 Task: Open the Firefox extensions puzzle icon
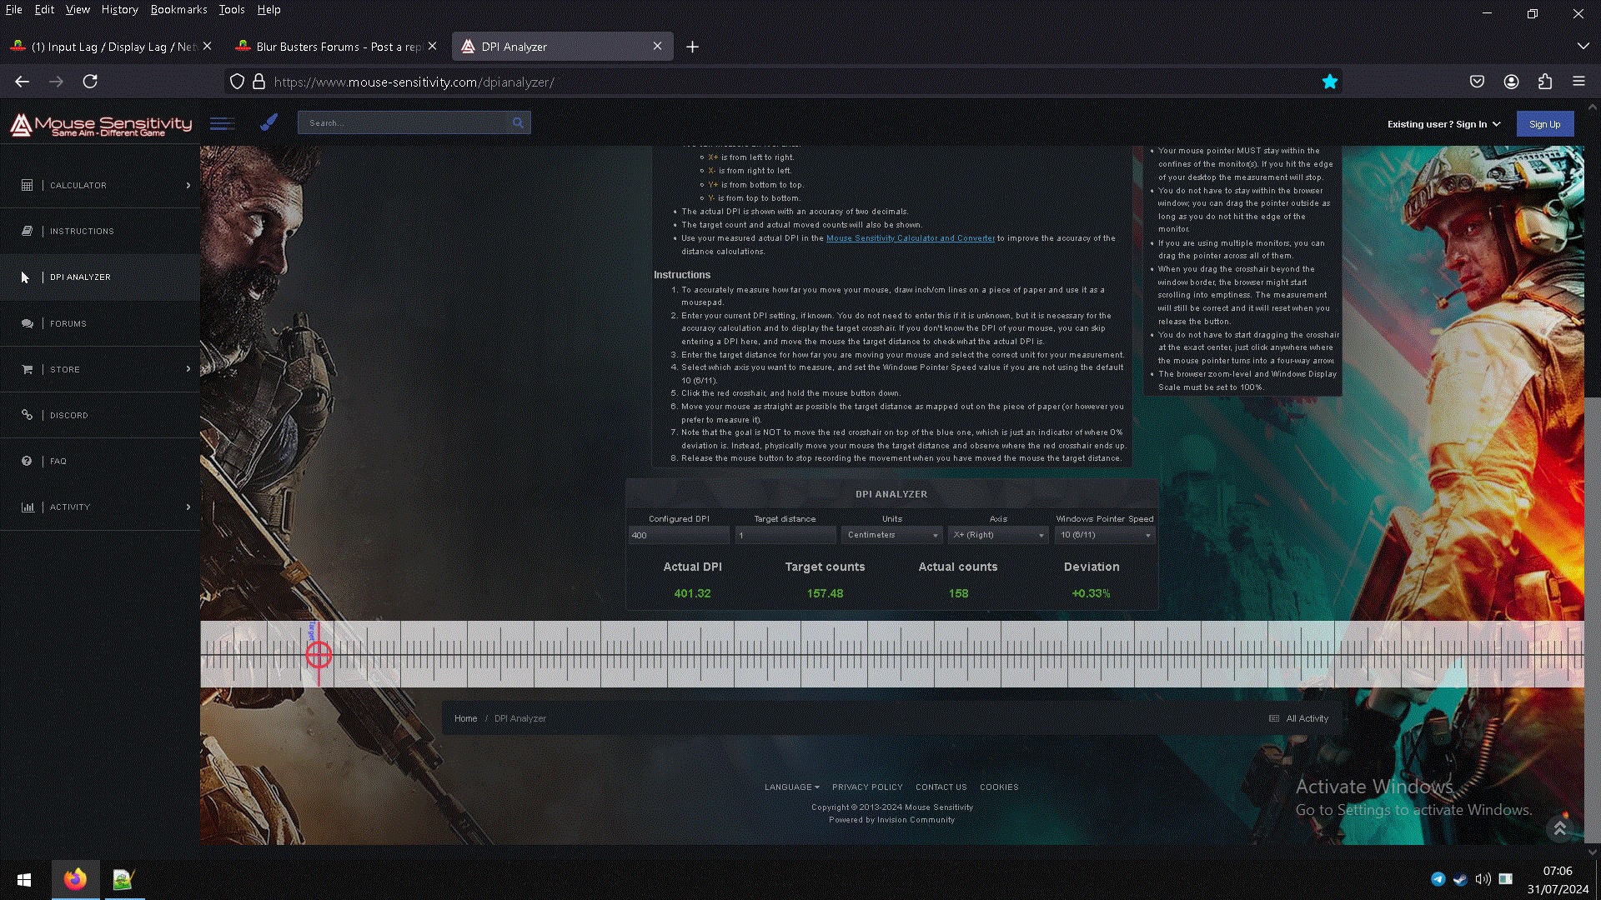[x=1545, y=82]
